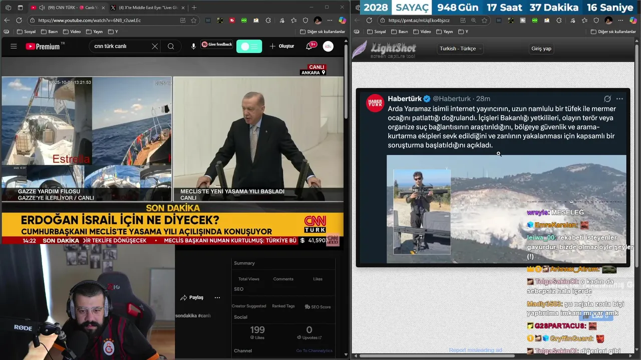The image size is (641, 360).
Task: Switch to the CNN TÜRK YouTube tab
Action: (68, 7)
